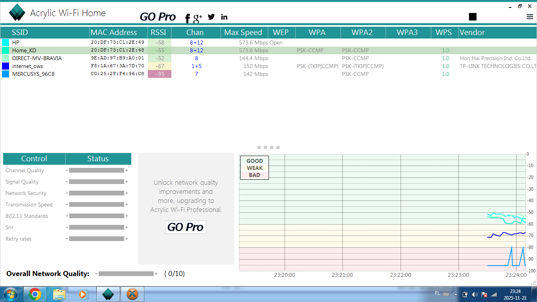Open the orange X app in taskbar
This screenshot has height=302, width=537.
(132, 294)
